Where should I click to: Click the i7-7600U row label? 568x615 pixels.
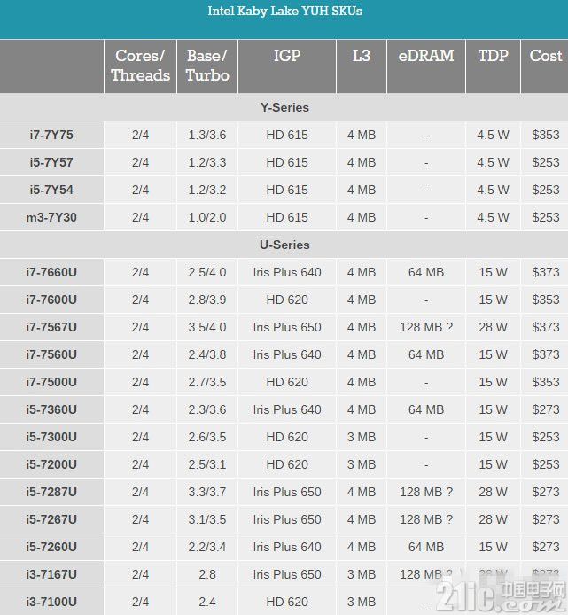click(51, 300)
